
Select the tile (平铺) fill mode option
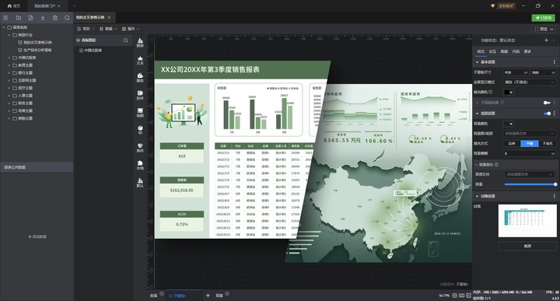click(530, 143)
